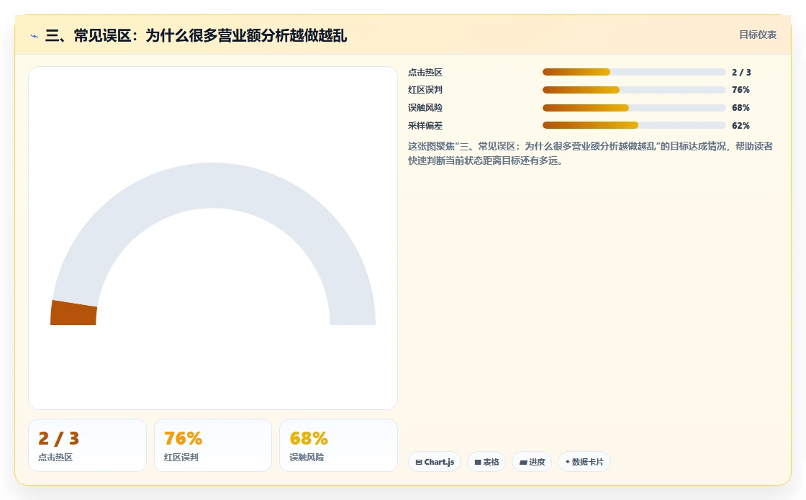Open the 68% 误触风险 stat card
The width and height of the screenshot is (806, 500).
tap(338, 445)
